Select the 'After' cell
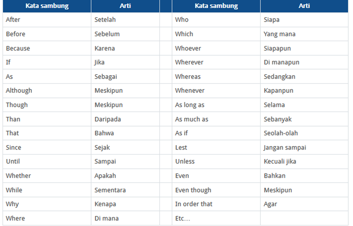Screen dimensions: 353x226 click(x=47, y=20)
